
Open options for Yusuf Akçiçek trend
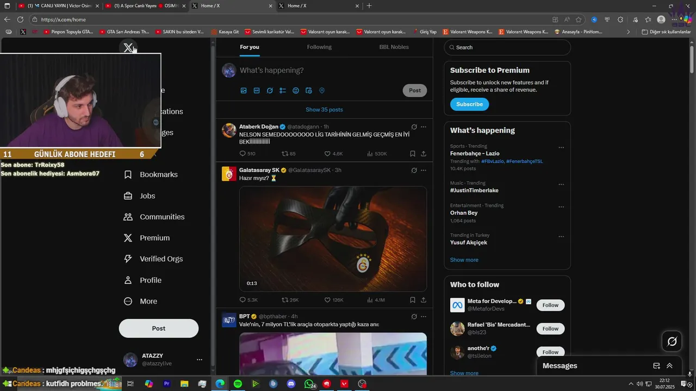(561, 237)
